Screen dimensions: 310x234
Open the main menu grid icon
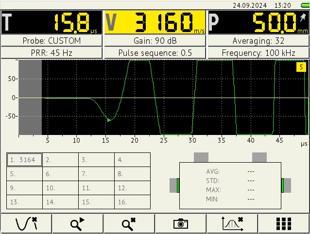pos(284,223)
